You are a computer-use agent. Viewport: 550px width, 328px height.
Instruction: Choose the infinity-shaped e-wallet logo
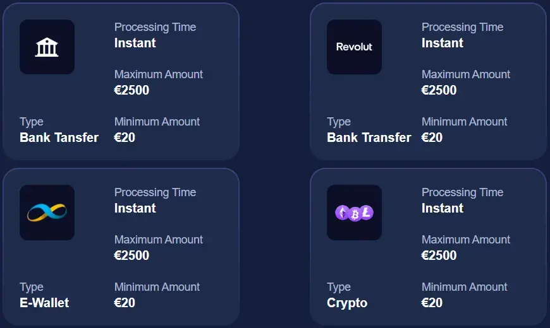pyautogui.click(x=47, y=212)
